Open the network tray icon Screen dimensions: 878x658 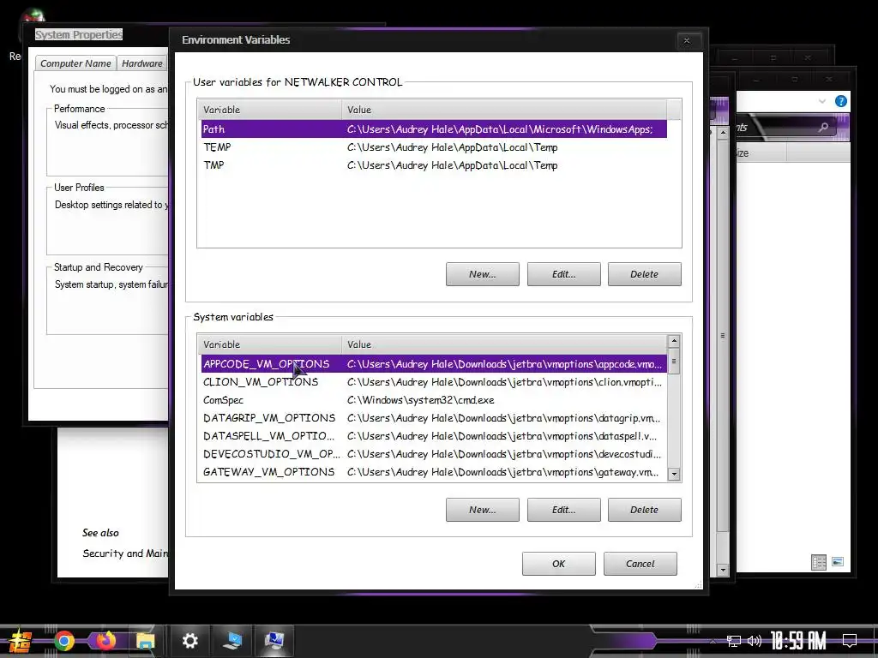pyautogui.click(x=734, y=641)
